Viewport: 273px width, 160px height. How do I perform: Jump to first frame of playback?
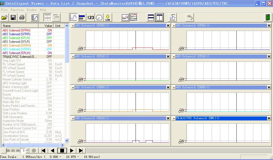point(43,151)
